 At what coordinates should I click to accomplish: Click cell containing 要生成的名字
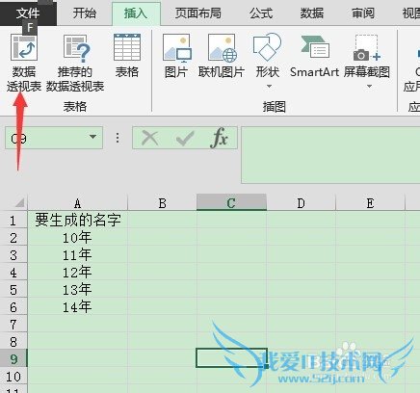point(78,221)
